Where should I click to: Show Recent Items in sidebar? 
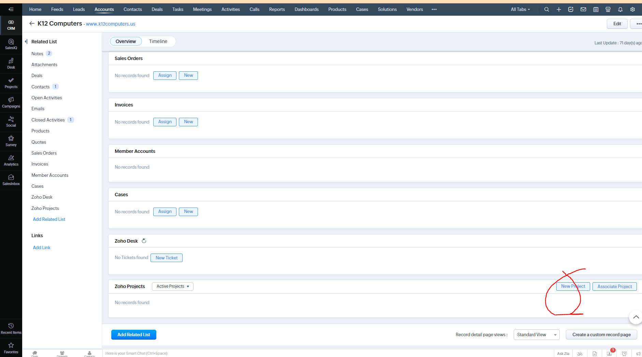(x=11, y=329)
